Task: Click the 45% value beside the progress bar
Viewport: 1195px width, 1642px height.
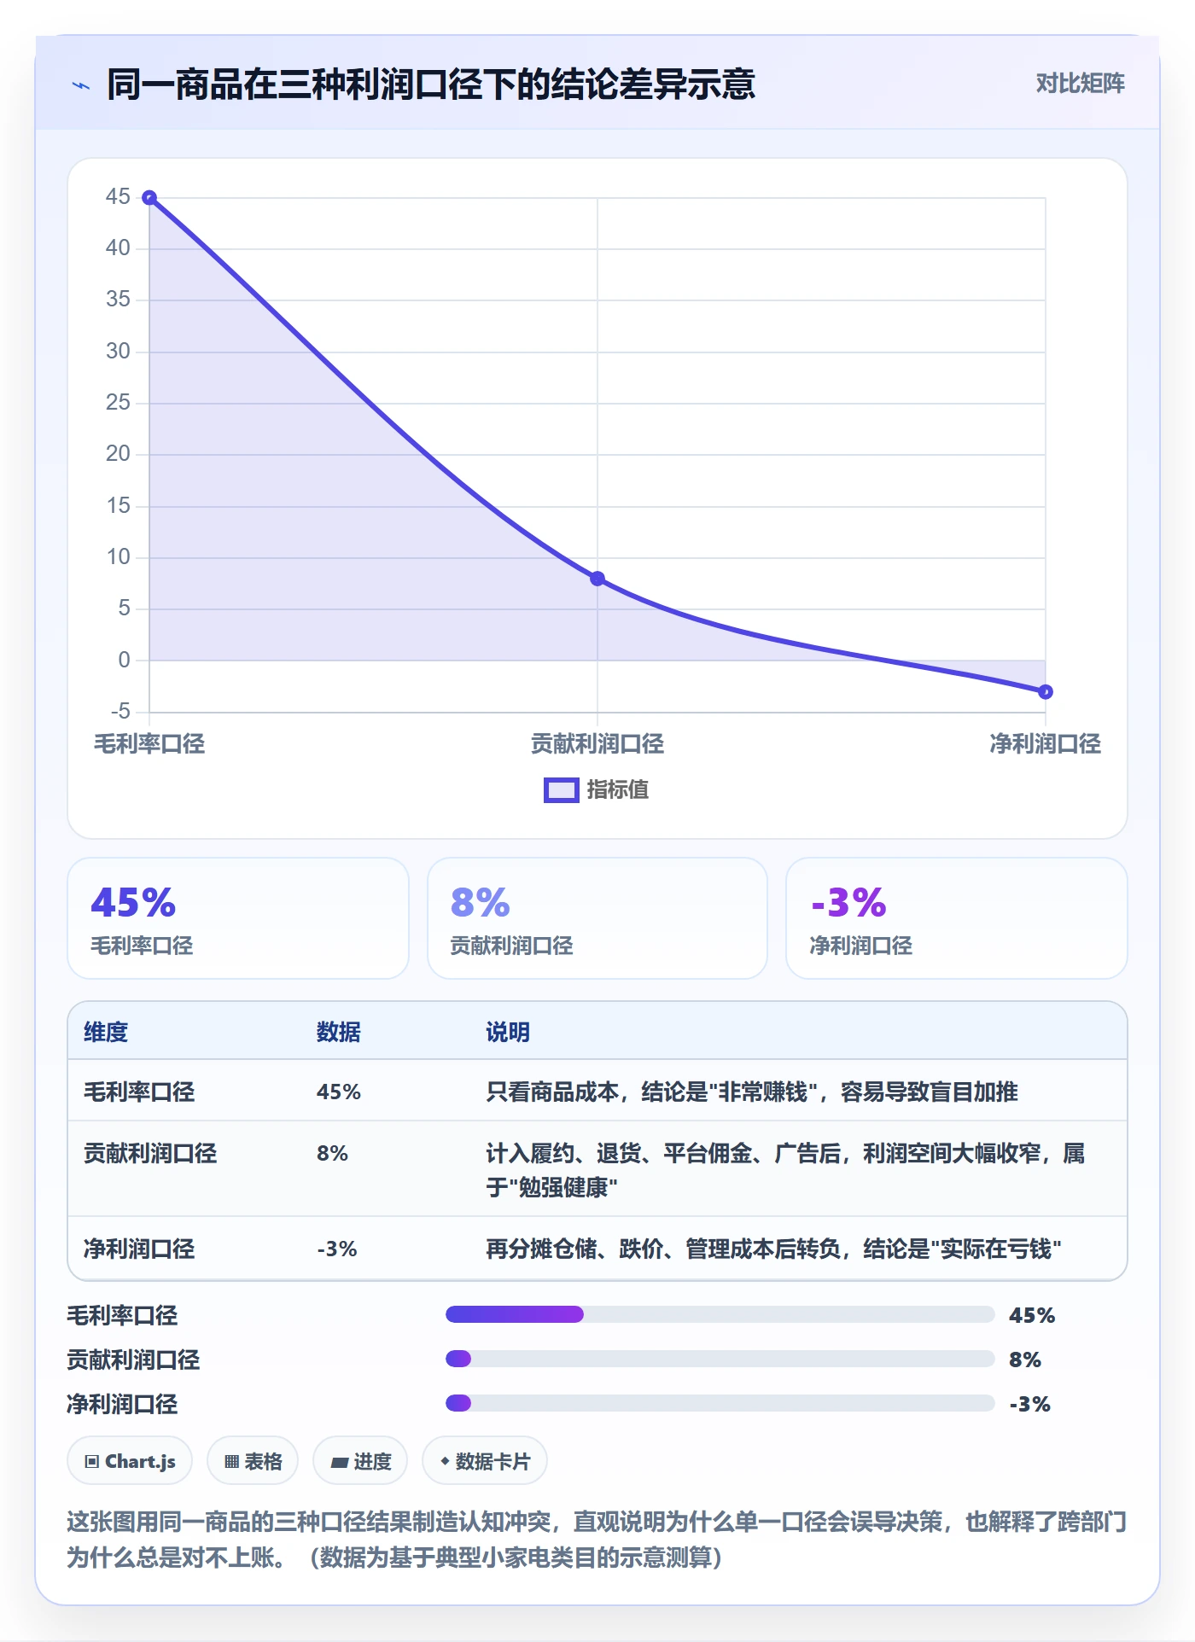Action: coord(1032,1315)
